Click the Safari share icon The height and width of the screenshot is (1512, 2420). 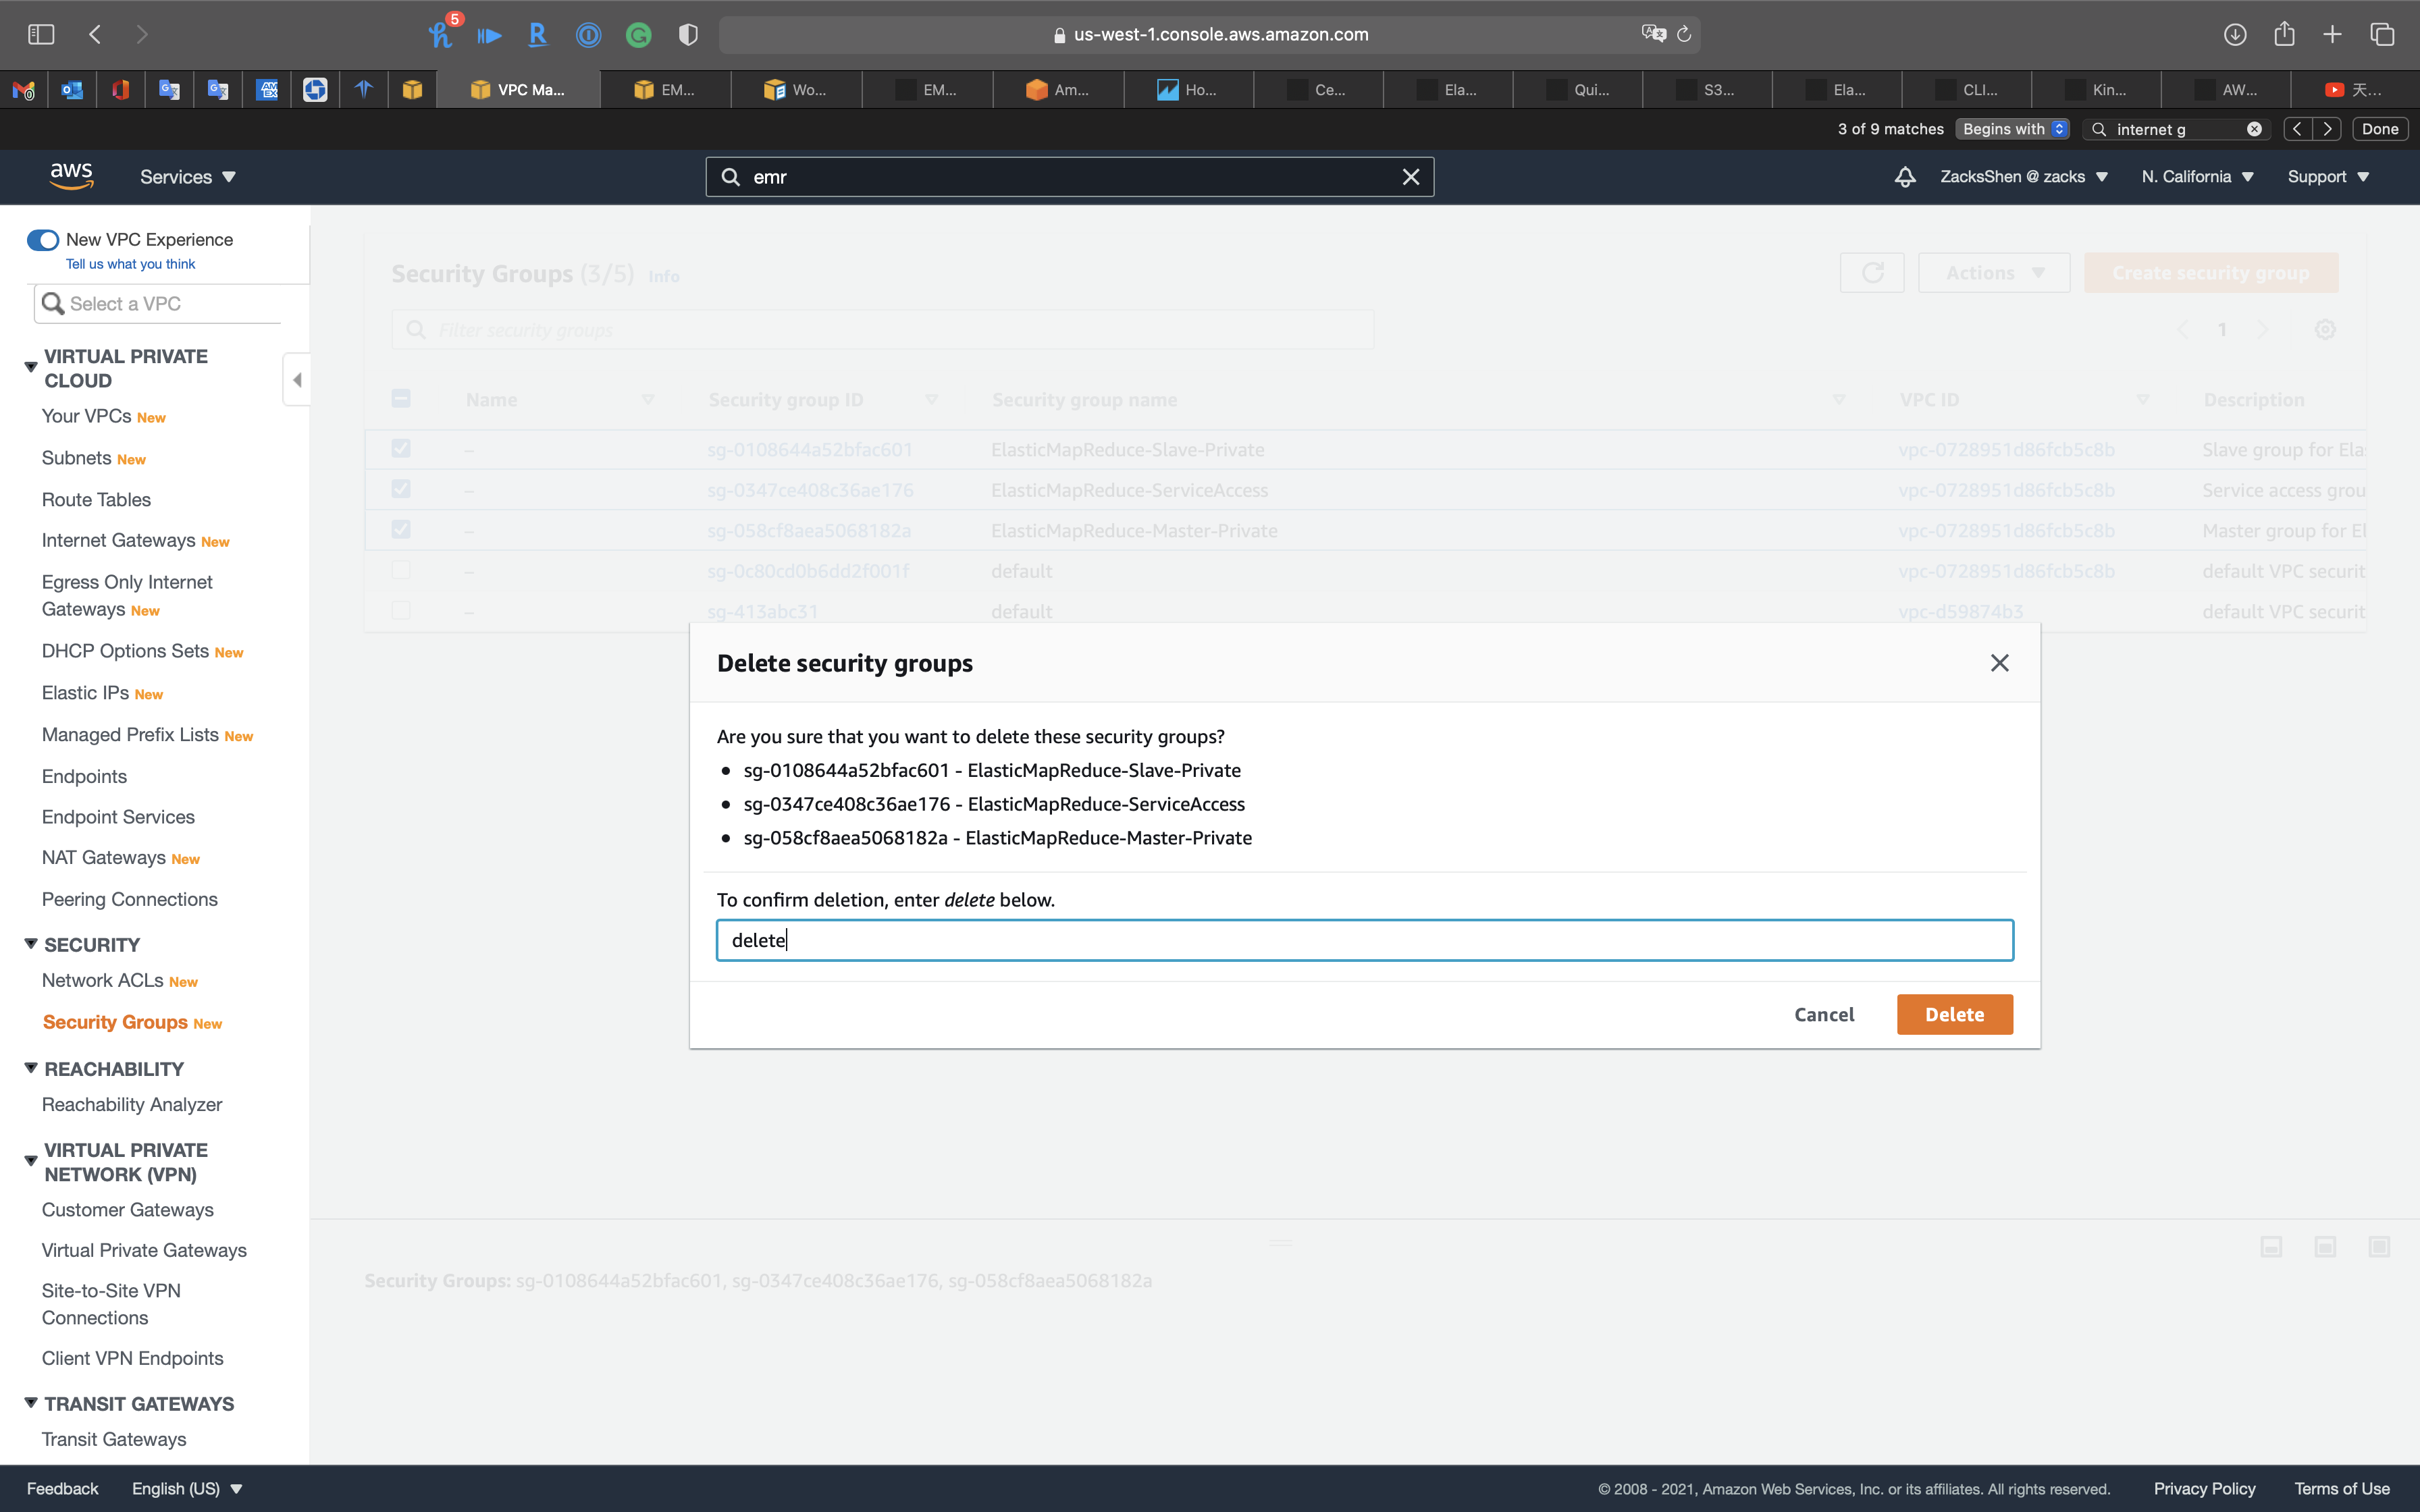pos(2284,34)
